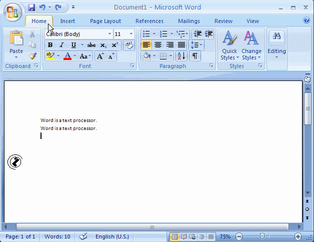
Task: Redo the last action
Action: click(58, 7)
